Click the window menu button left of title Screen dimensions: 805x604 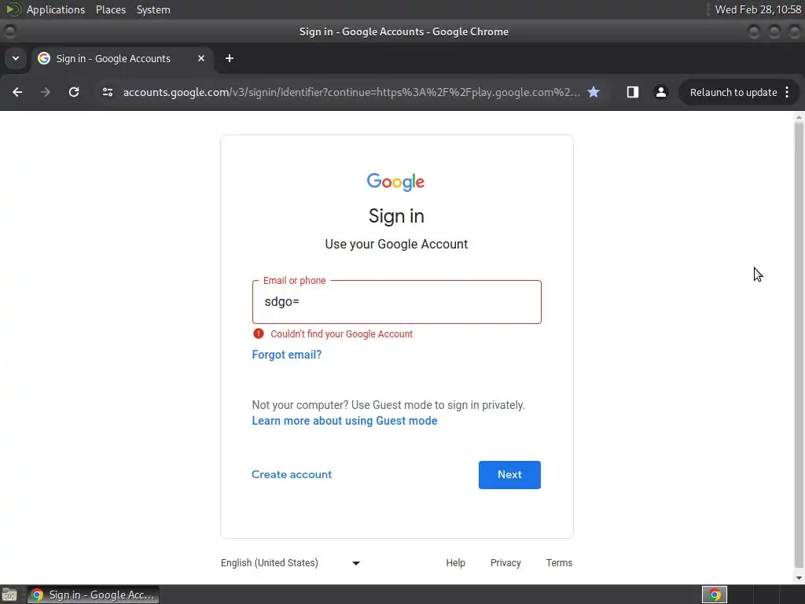point(9,31)
